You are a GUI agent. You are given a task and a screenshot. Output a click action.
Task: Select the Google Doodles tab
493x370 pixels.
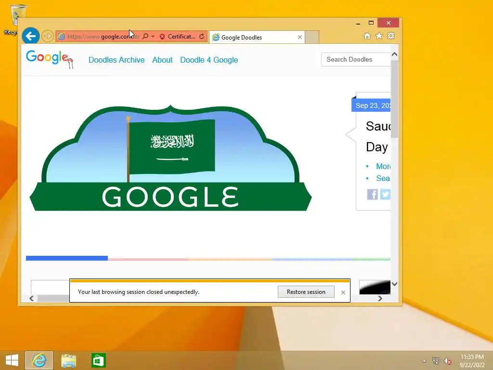[x=257, y=38]
